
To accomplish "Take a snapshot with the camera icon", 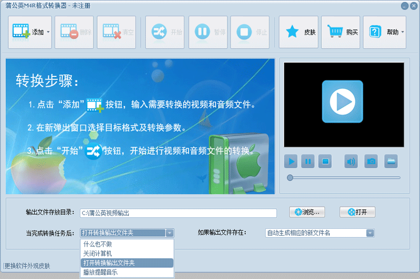I will coord(371,161).
